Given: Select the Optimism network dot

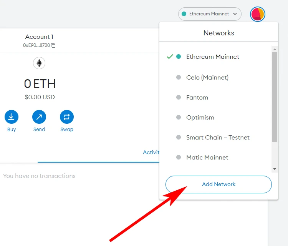Looking at the screenshot, I should tap(178, 117).
